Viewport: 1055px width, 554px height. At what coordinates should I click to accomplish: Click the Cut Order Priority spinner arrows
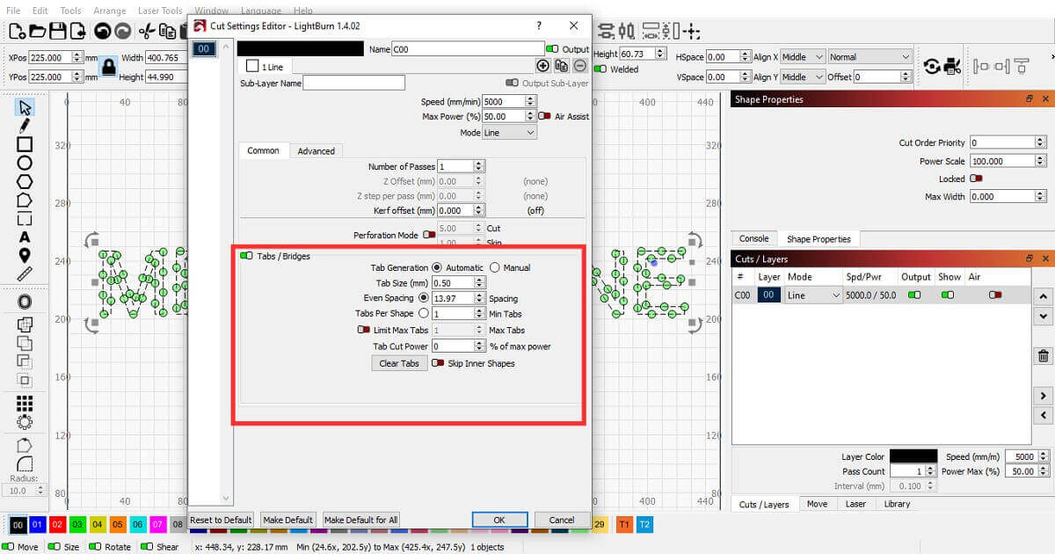pos(1041,142)
